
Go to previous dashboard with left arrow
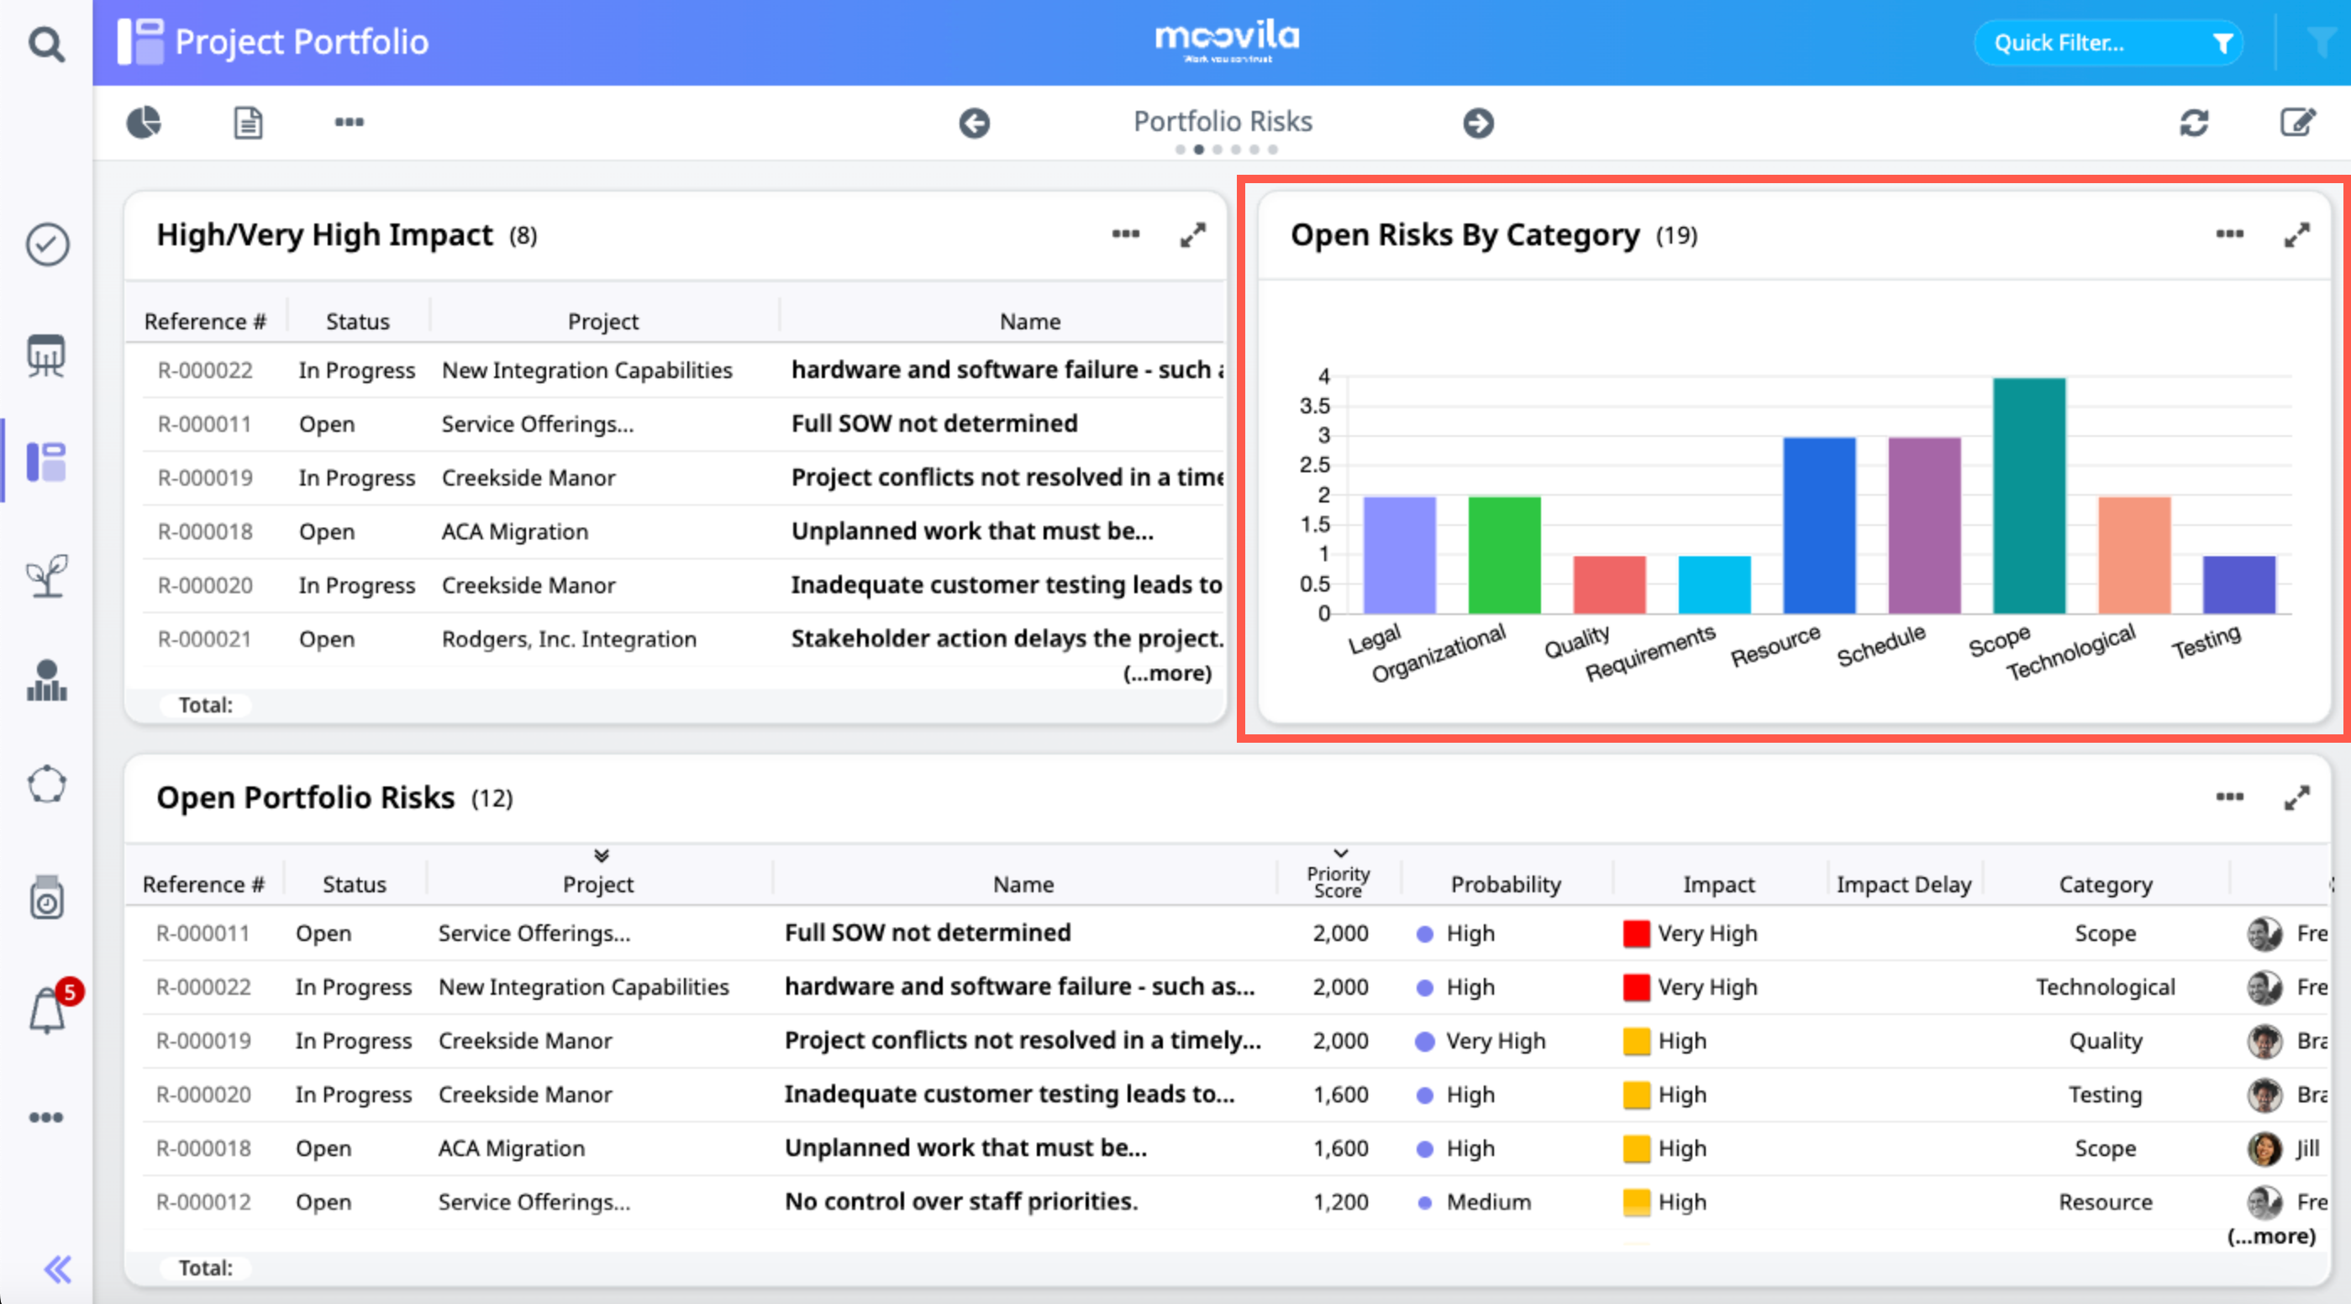point(974,123)
